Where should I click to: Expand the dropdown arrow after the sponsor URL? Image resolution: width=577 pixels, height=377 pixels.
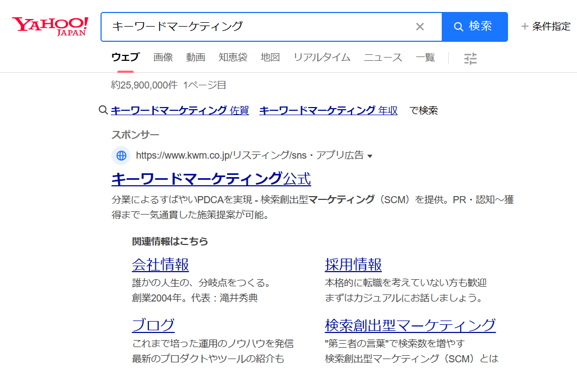tap(370, 156)
